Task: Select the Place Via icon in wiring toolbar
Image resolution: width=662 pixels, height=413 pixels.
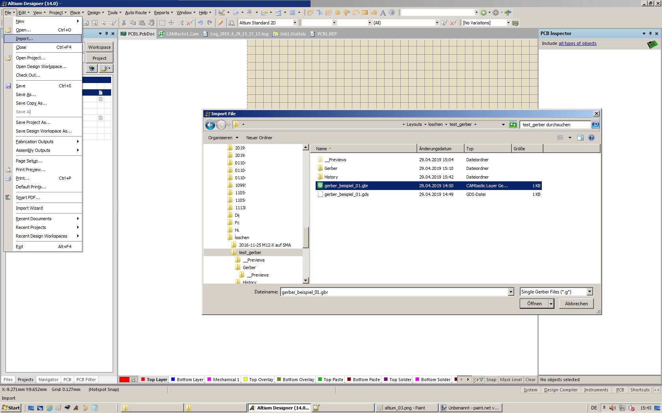Action: click(347, 13)
